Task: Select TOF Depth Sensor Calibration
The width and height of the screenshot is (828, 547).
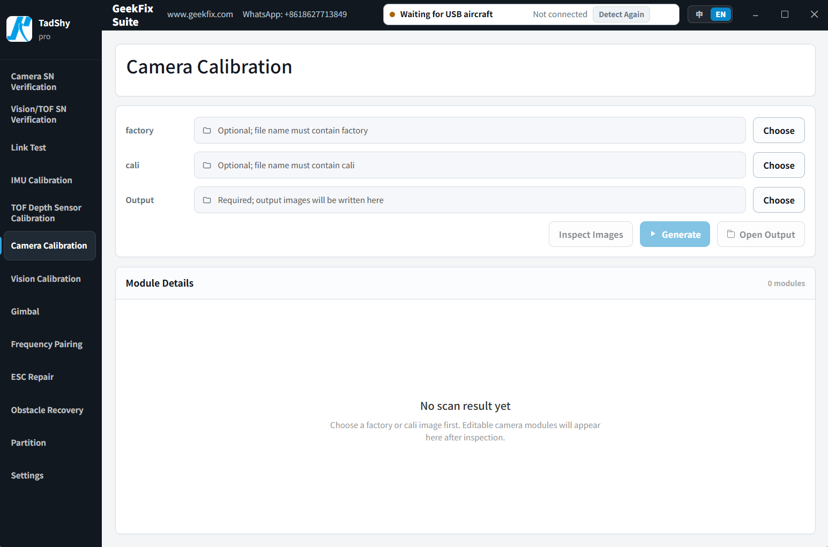Action: [50, 213]
